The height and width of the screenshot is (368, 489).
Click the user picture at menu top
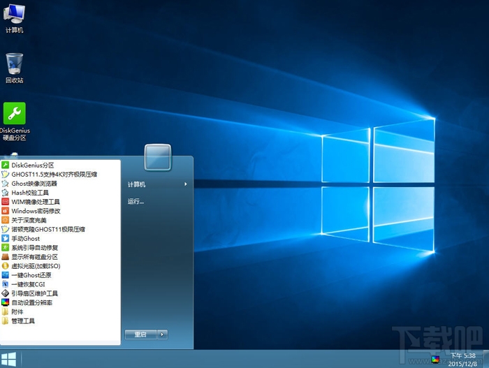tap(158, 158)
